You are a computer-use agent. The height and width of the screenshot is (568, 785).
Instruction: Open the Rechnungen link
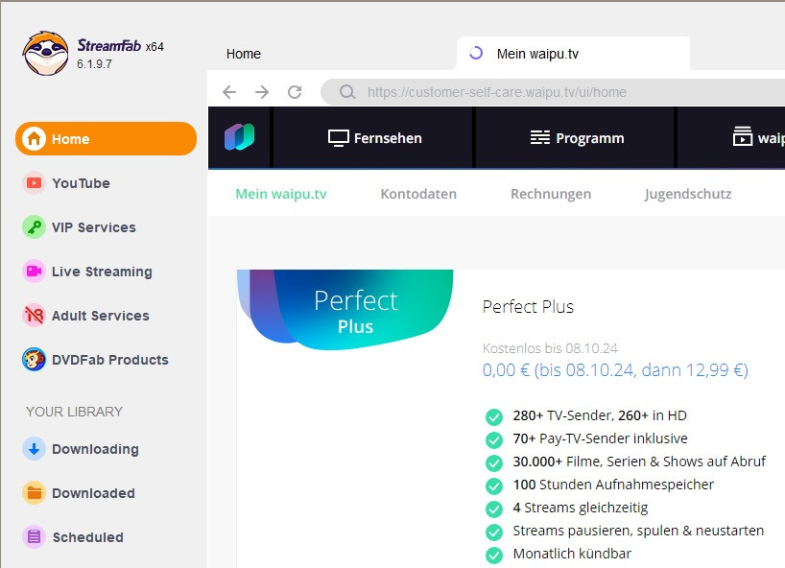[551, 194]
